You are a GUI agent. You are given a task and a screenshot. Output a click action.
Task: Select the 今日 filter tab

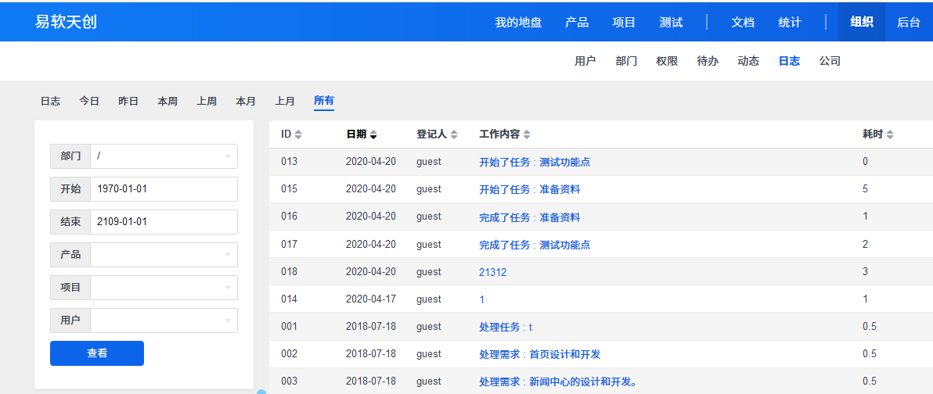tap(89, 101)
